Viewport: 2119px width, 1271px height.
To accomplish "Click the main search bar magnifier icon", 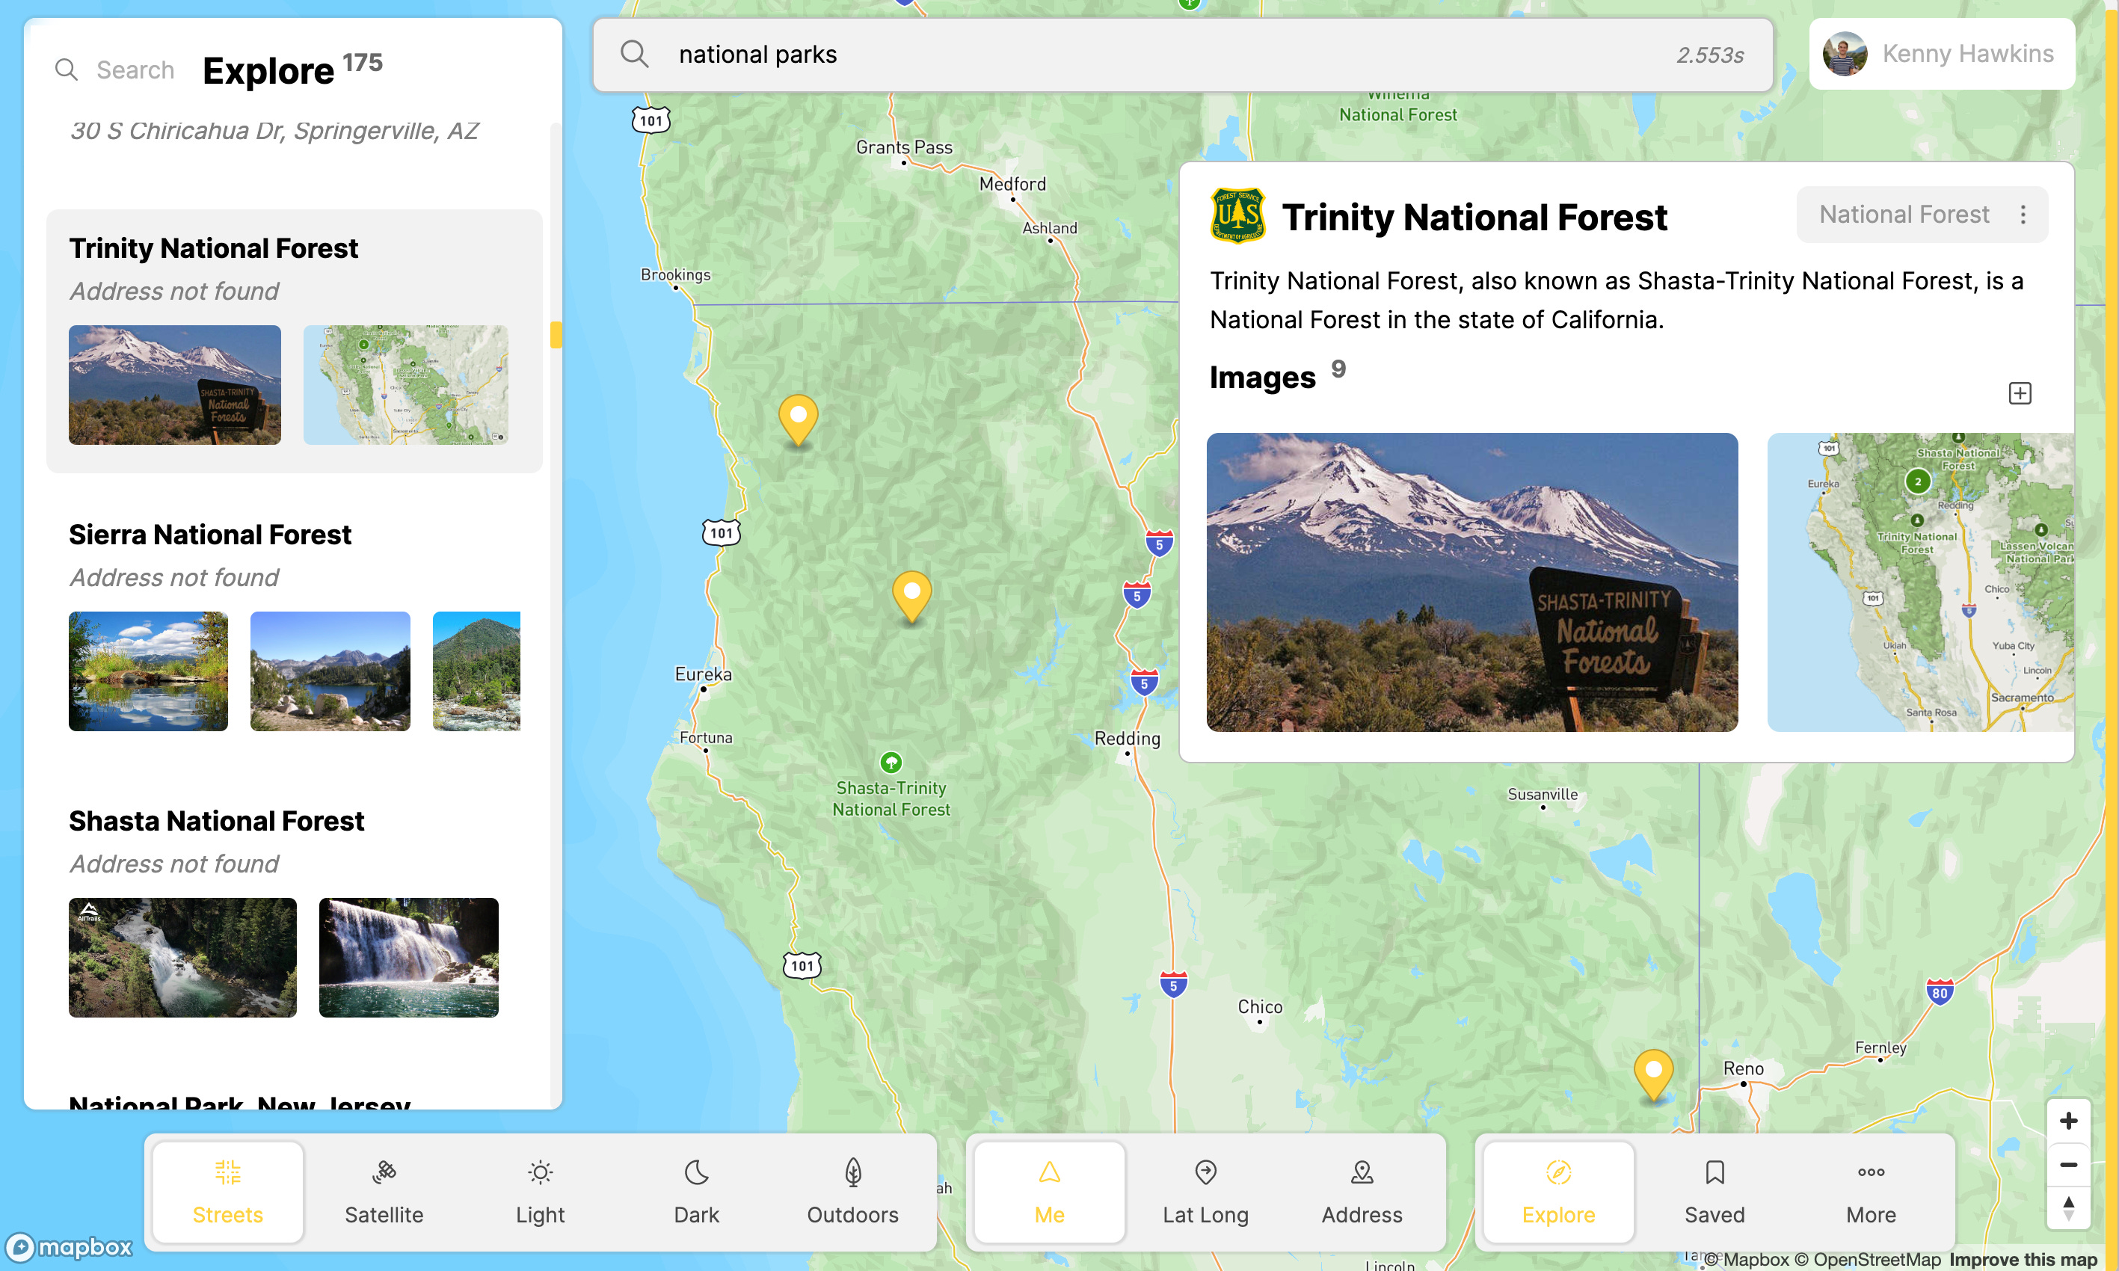I will click(635, 54).
